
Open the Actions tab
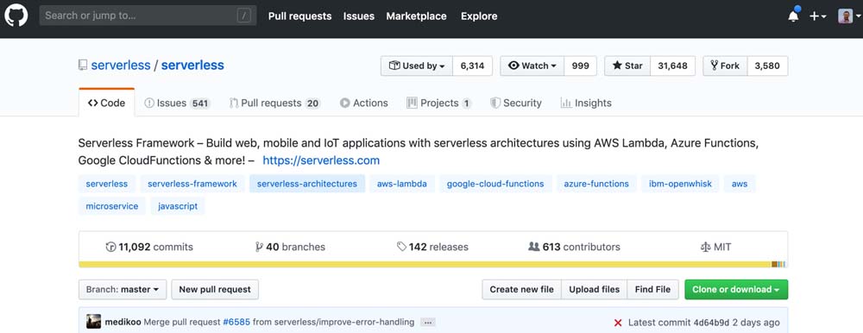click(364, 103)
